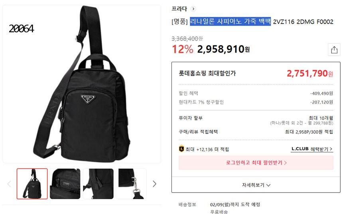Expand 자세히보기 details section

coord(256,185)
